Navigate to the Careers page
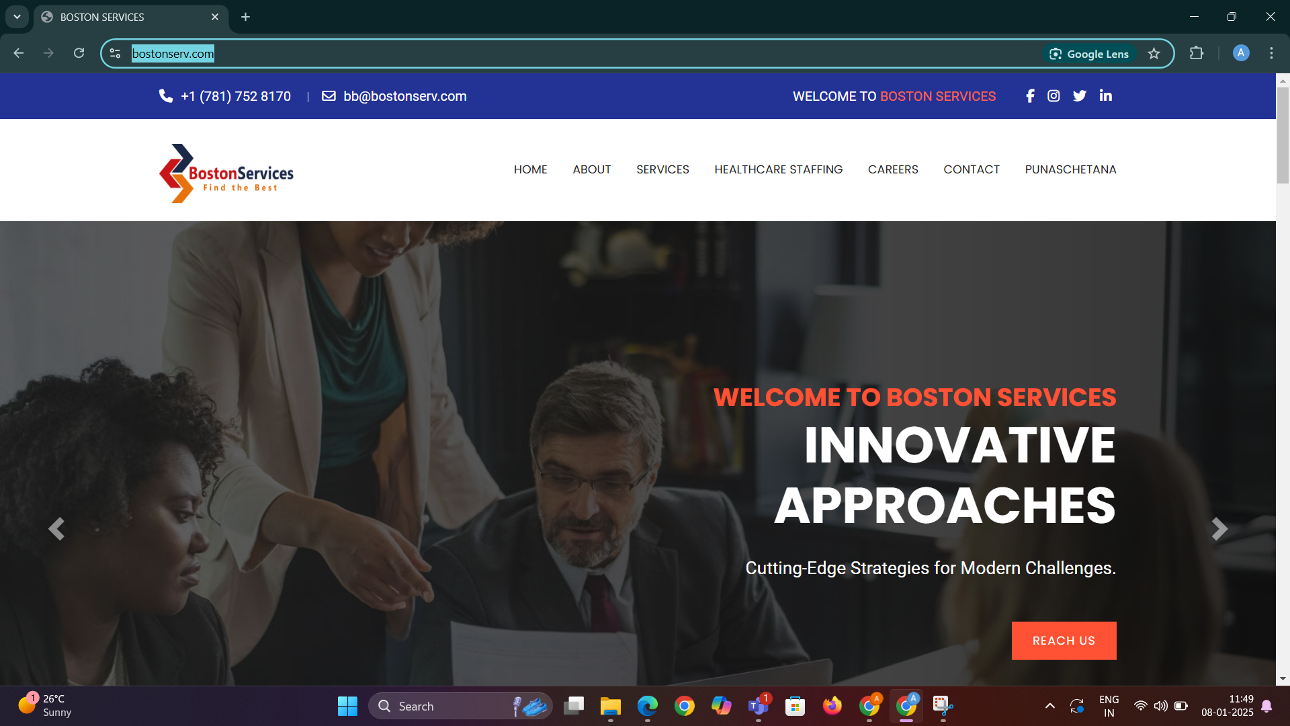The width and height of the screenshot is (1290, 726). click(892, 169)
